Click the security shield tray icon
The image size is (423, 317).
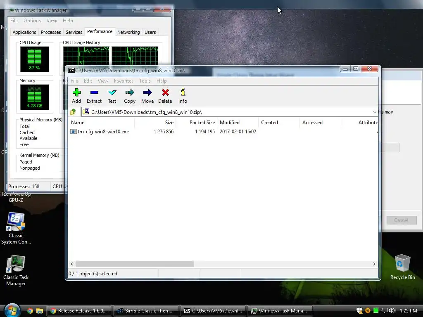click(359, 310)
